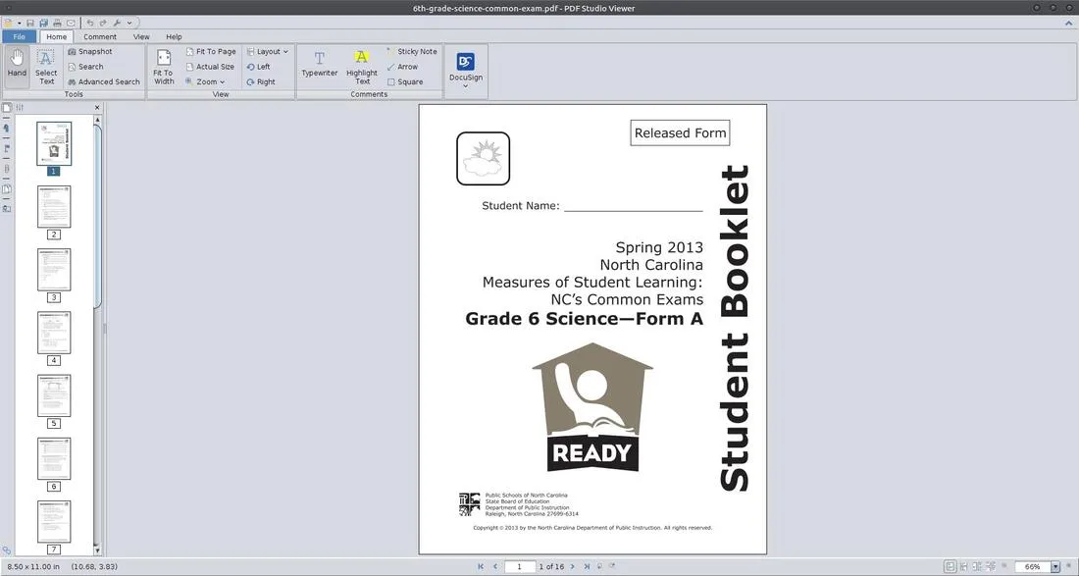Viewport: 1079px width, 576px height.
Task: Activate the Select Text tool
Action: [x=45, y=66]
